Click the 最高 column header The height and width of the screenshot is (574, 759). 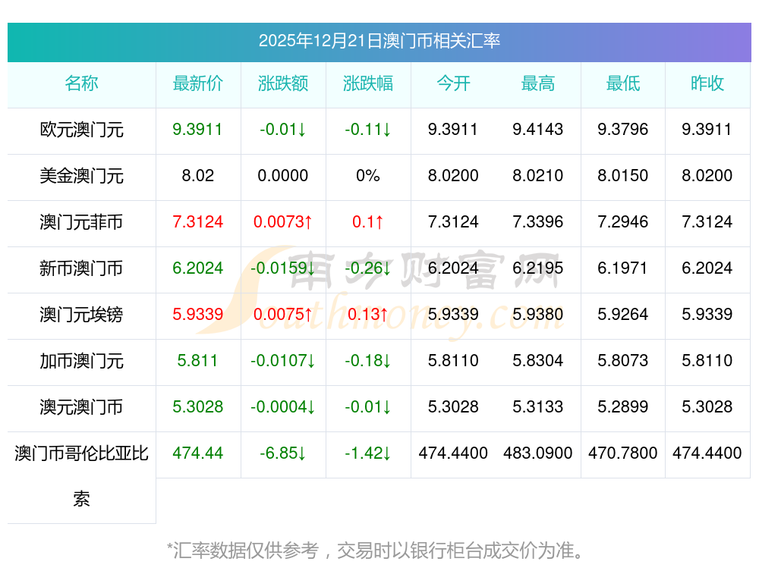tap(537, 84)
